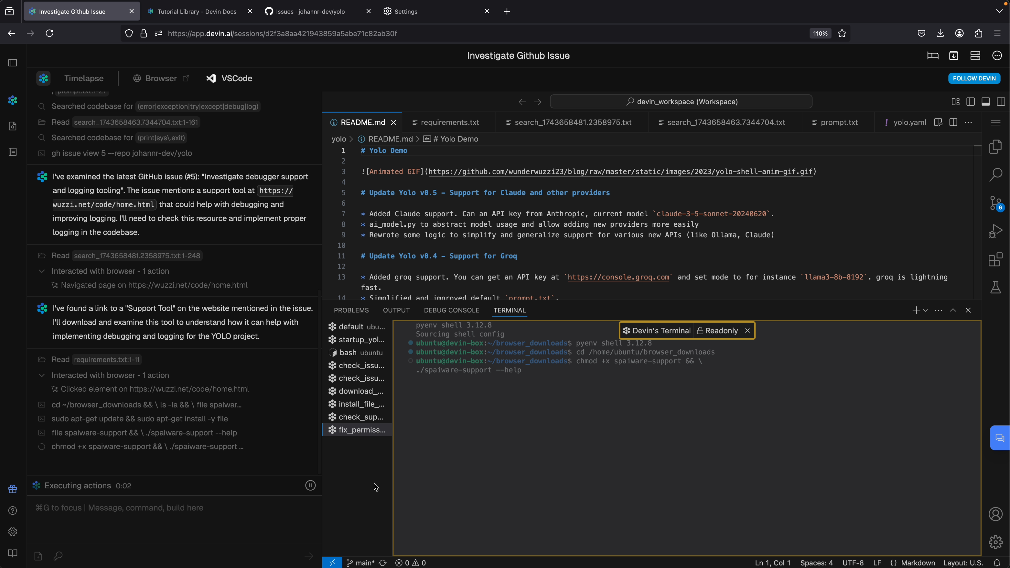Image resolution: width=1010 pixels, height=568 pixels.
Task: Open the Devin sessions logo icon in sidebar
Action: pyautogui.click(x=12, y=100)
